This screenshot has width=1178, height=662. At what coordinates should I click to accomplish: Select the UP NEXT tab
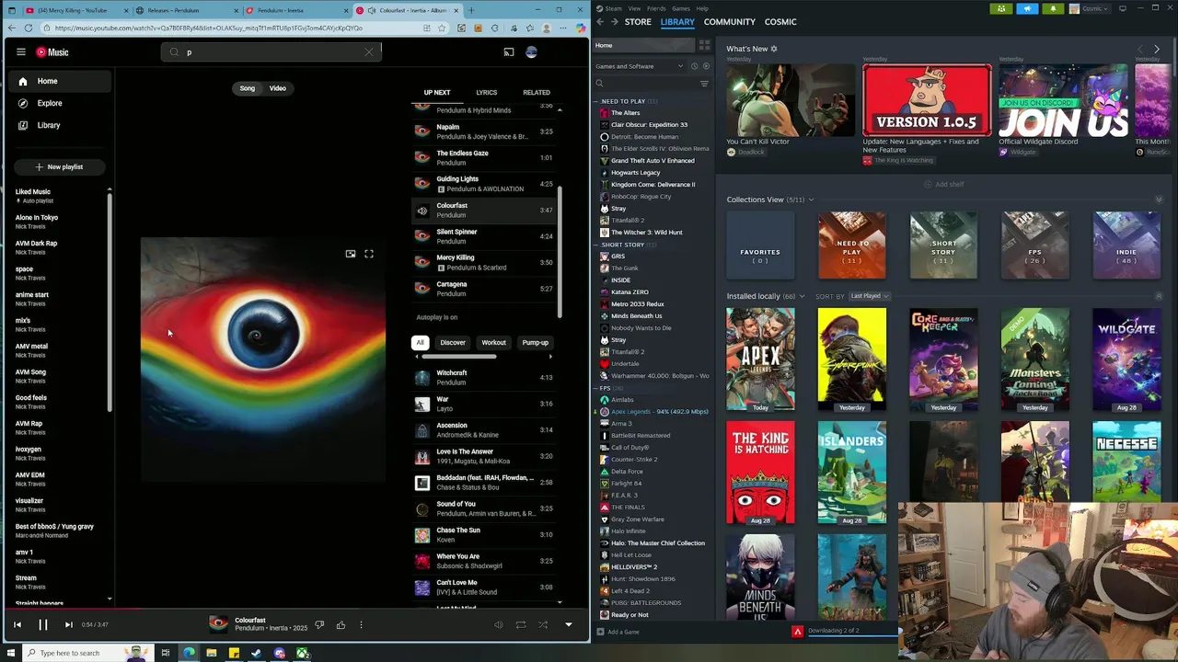[x=437, y=93]
